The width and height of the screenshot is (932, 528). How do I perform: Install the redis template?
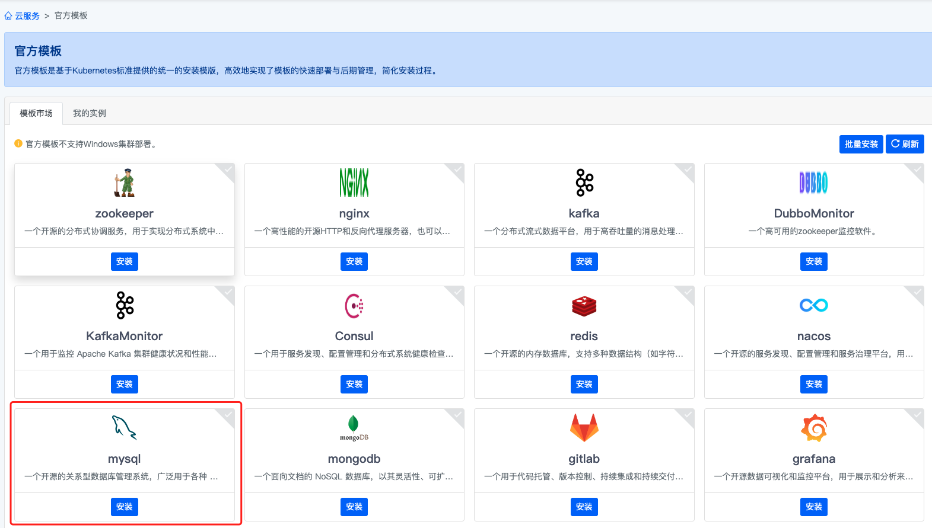584,384
